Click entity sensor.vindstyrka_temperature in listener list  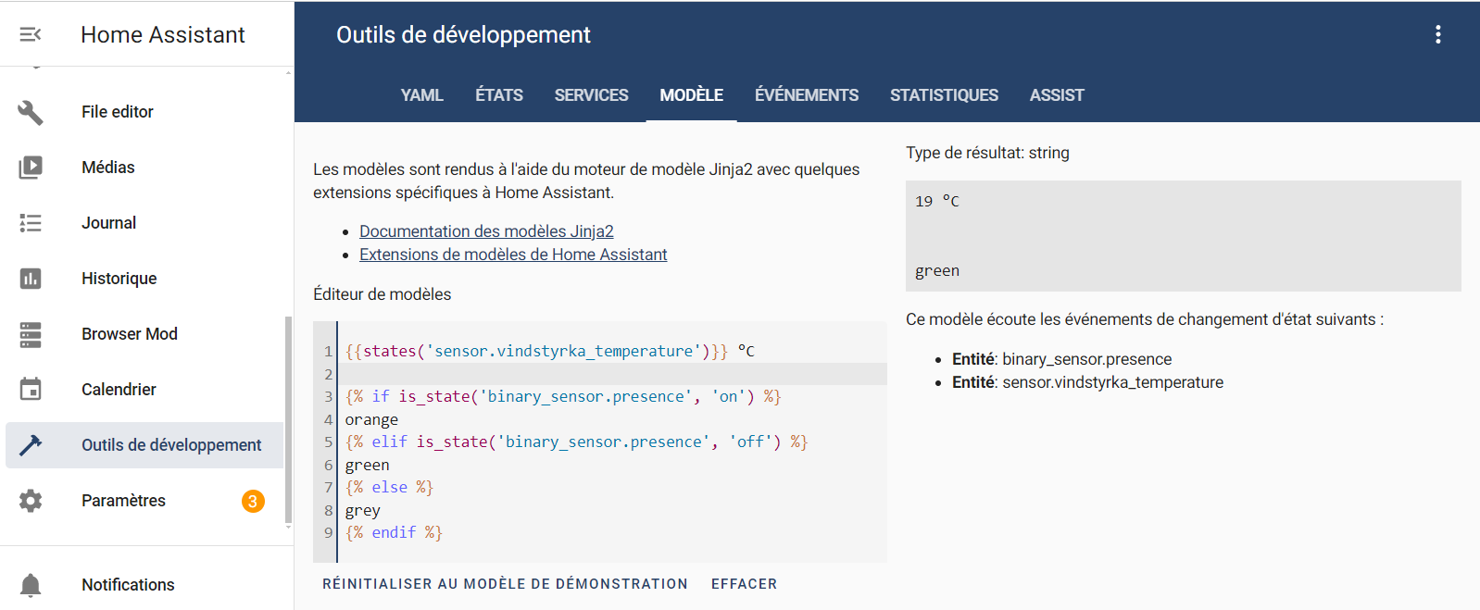[x=1088, y=382]
